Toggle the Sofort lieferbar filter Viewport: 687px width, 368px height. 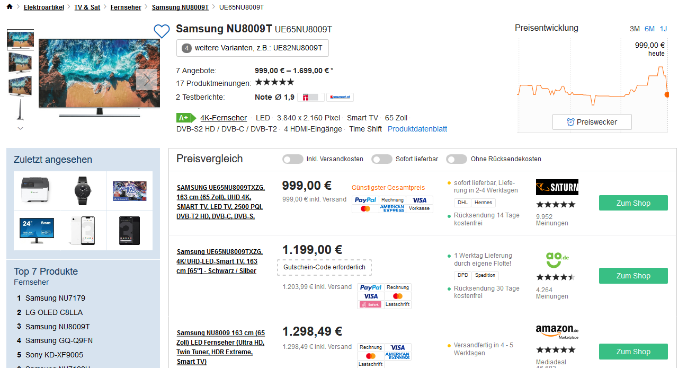(x=382, y=159)
